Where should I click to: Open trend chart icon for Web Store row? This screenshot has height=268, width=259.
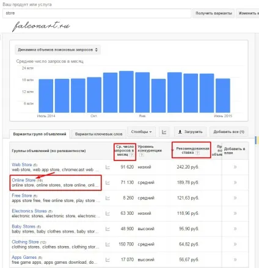coord(108,167)
